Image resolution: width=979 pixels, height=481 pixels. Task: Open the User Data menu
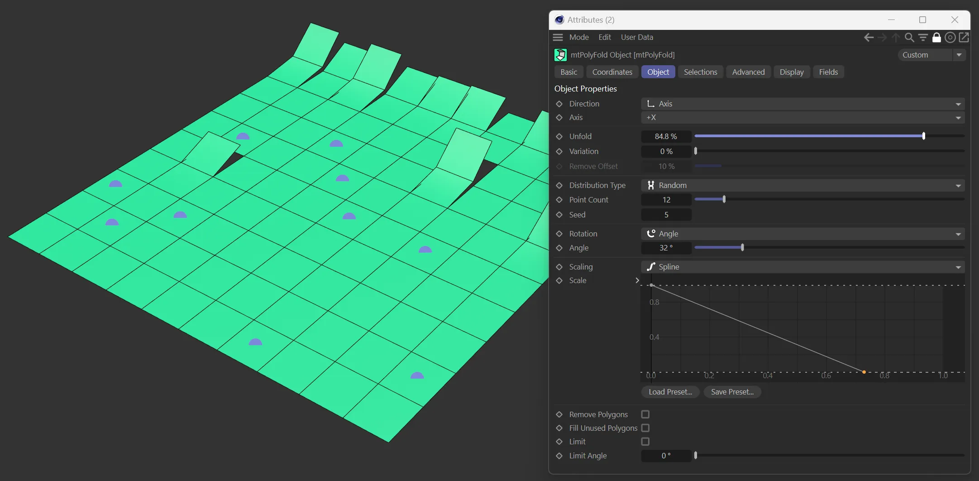click(x=636, y=38)
